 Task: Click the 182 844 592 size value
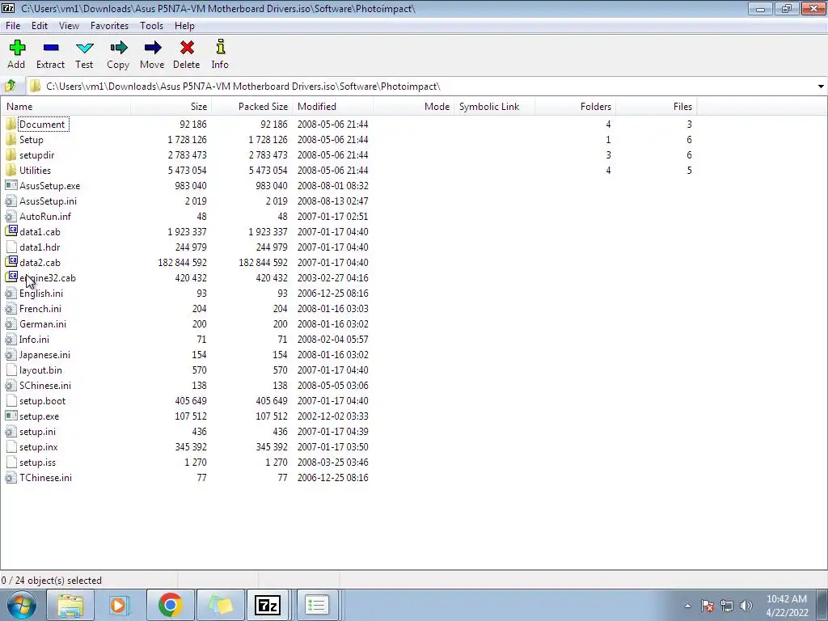click(182, 263)
